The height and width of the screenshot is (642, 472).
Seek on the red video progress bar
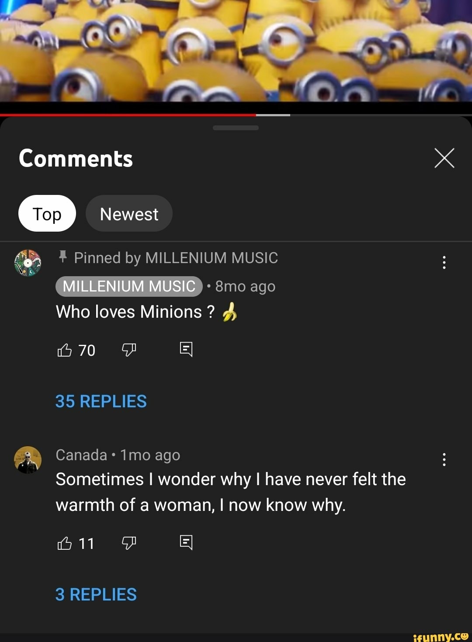click(x=175, y=115)
